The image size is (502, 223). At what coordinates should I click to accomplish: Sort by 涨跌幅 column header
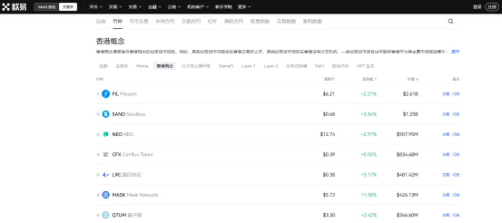coord(369,79)
